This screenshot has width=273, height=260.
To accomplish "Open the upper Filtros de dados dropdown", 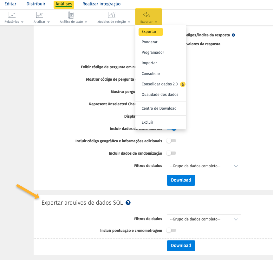I will (204, 166).
